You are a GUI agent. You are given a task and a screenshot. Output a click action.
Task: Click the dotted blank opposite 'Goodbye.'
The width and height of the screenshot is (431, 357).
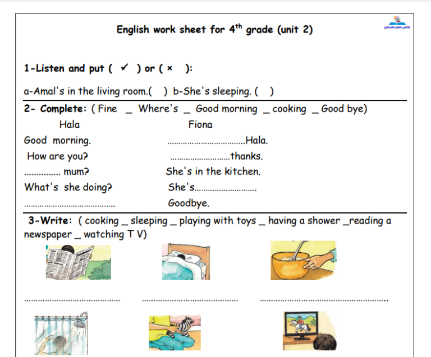point(70,205)
